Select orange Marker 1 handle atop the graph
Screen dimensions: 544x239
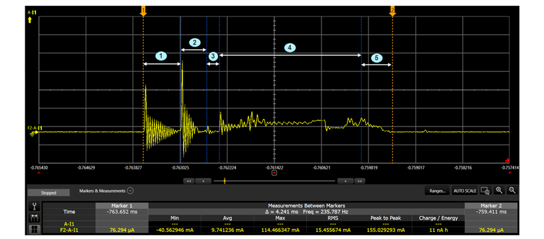pyautogui.click(x=143, y=11)
